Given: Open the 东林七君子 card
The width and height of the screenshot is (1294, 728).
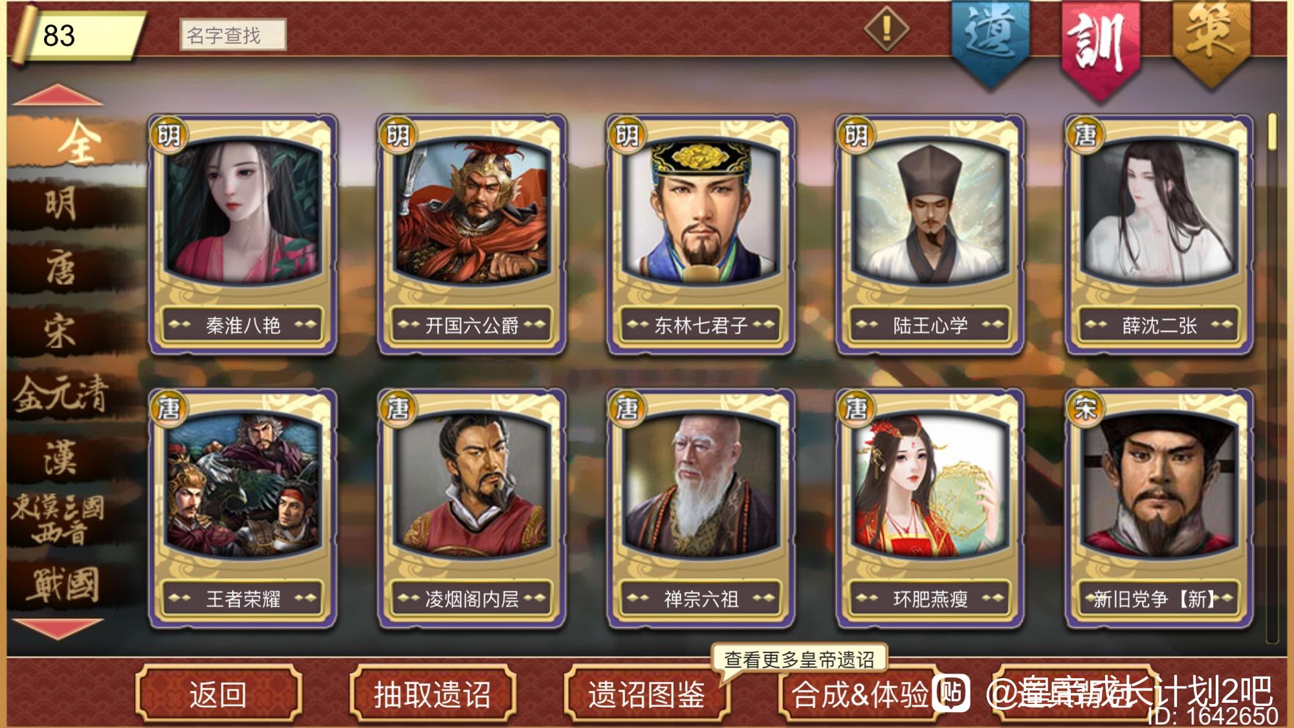Looking at the screenshot, I should pyautogui.click(x=701, y=234).
